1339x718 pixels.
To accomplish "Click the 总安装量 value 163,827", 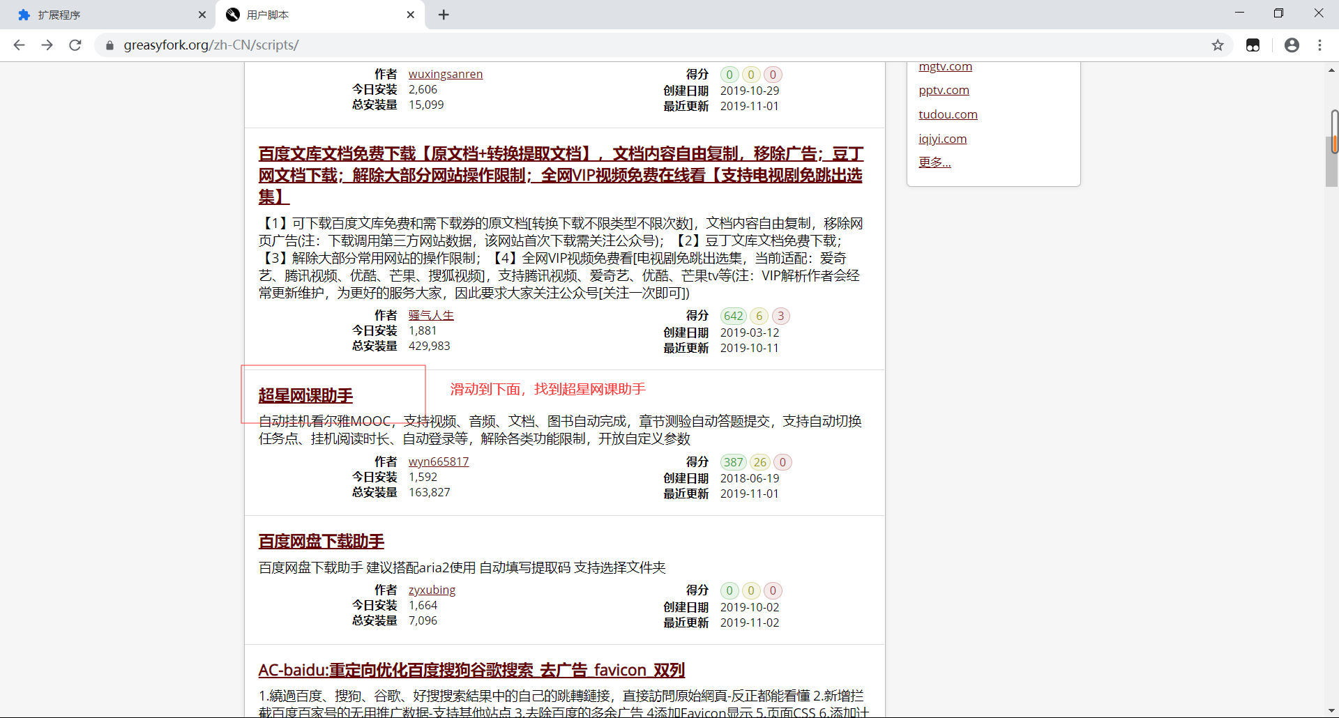I will tap(430, 492).
